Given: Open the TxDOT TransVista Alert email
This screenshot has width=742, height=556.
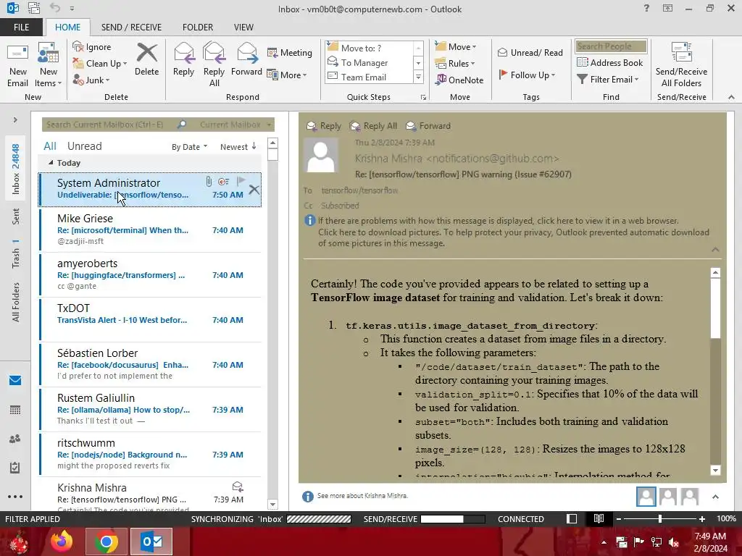Looking at the screenshot, I should coord(150,320).
